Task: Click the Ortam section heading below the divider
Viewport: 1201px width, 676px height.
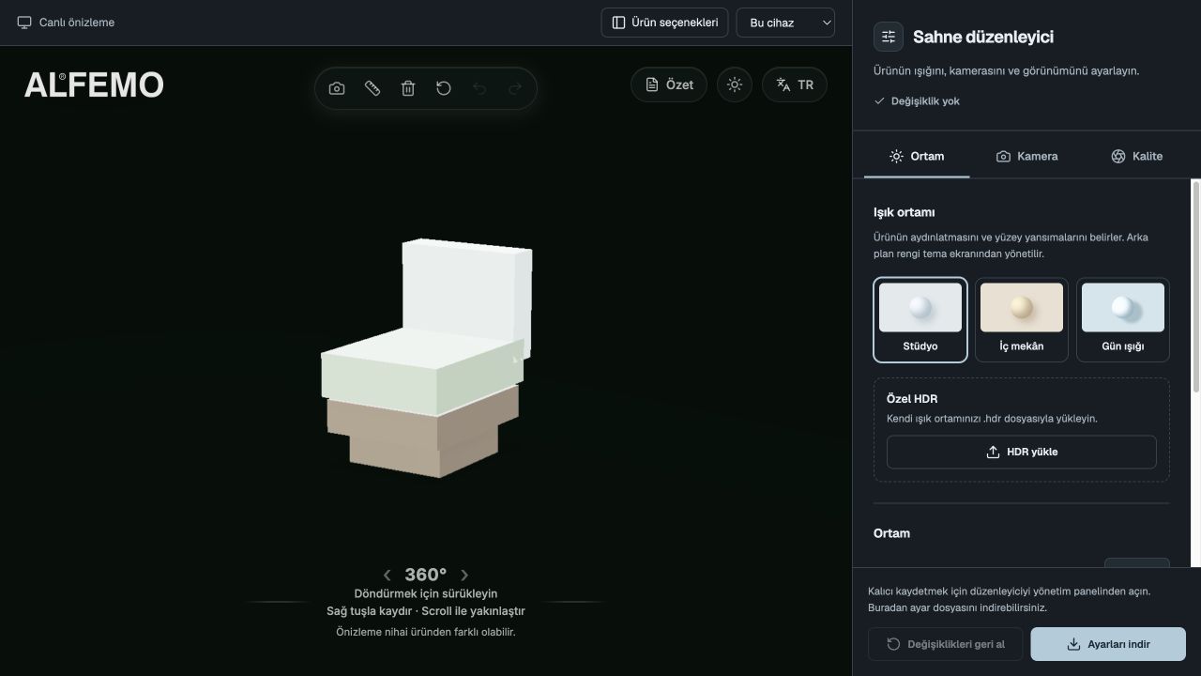Action: 891,533
